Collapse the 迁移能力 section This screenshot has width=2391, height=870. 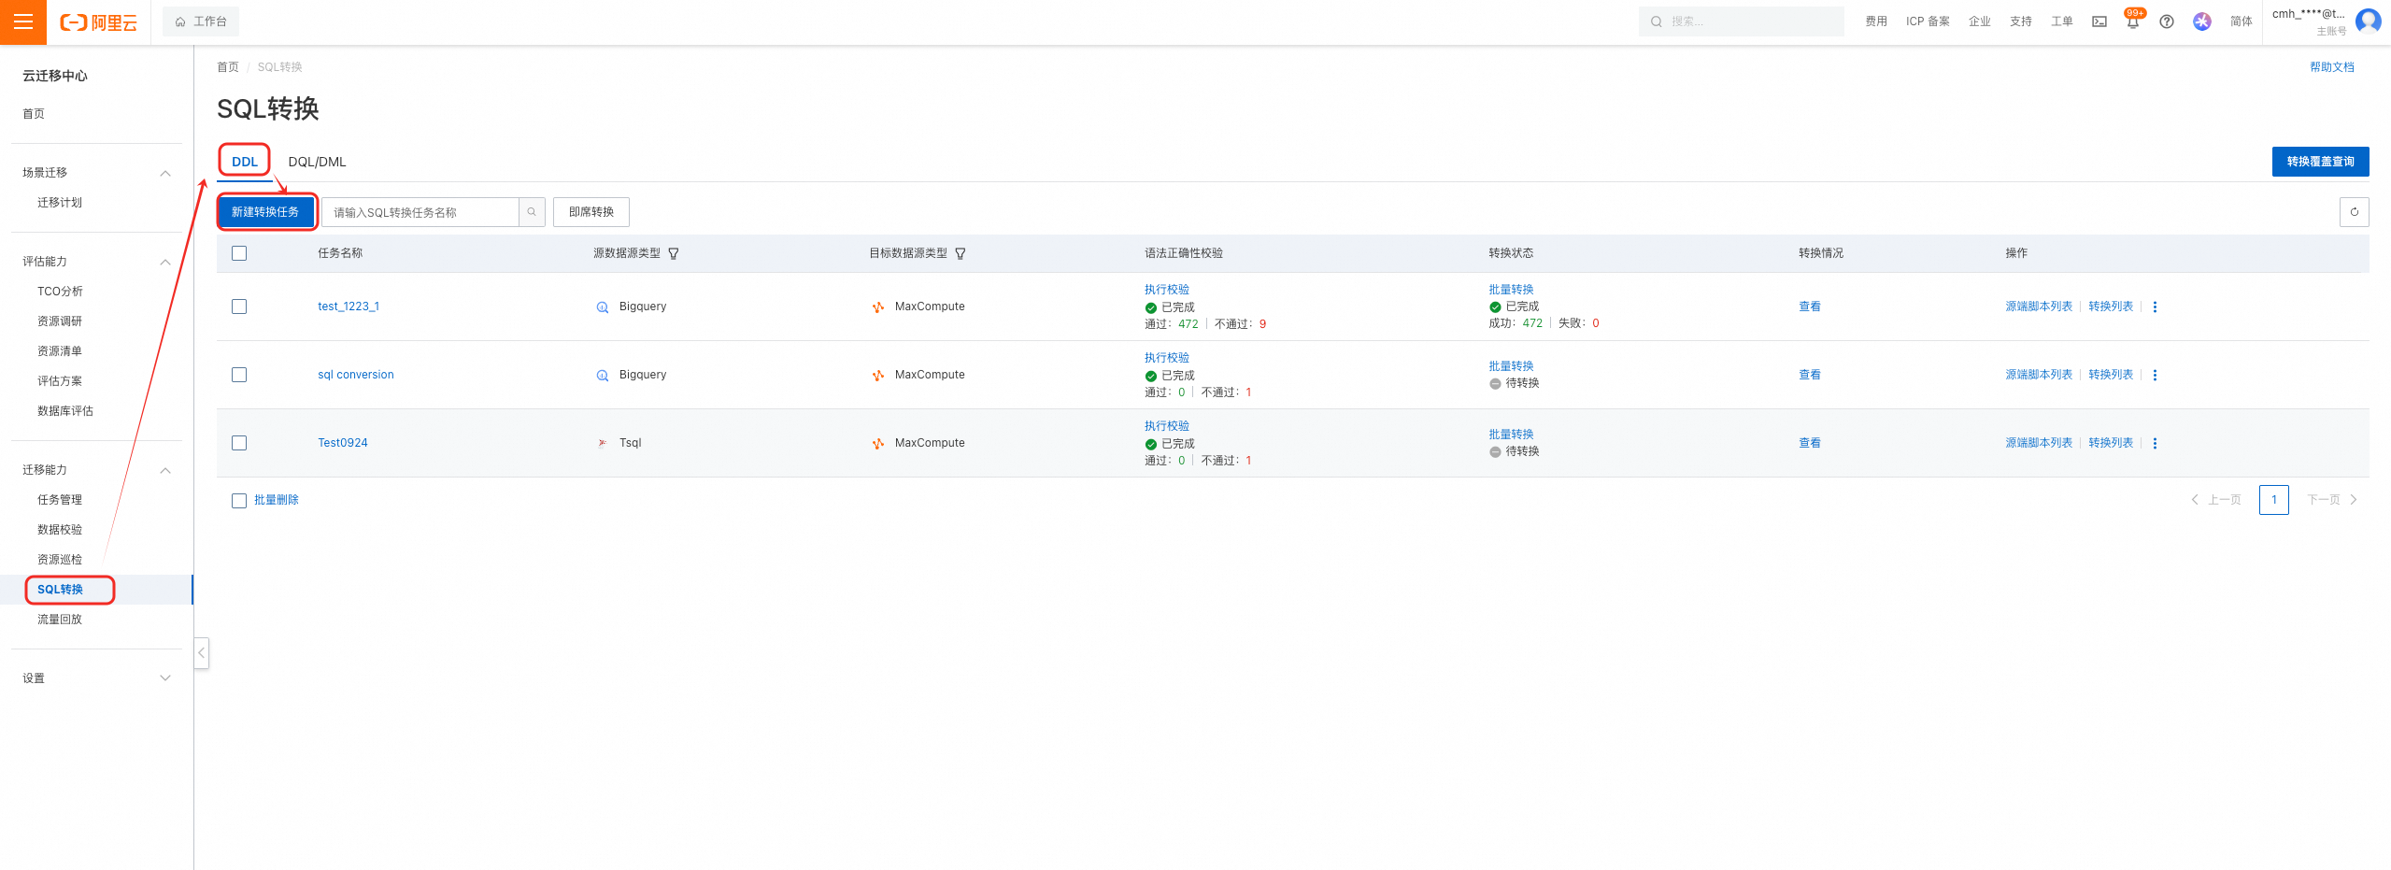point(165,470)
